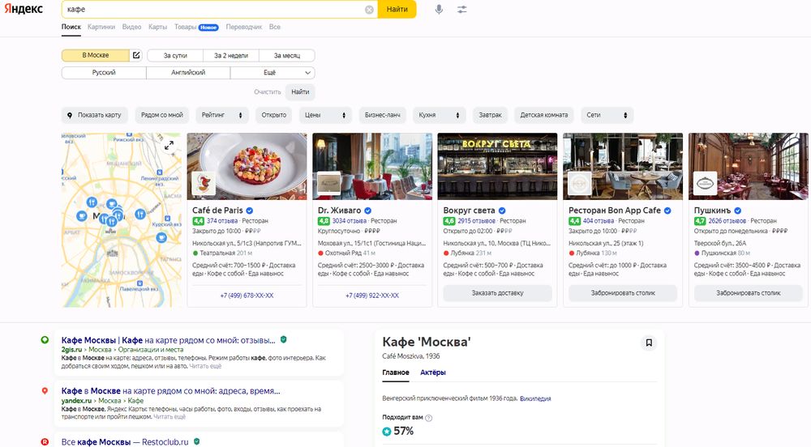This screenshot has height=447, width=811.
Task: Click the location pin in Показать карту
Action: [70, 115]
